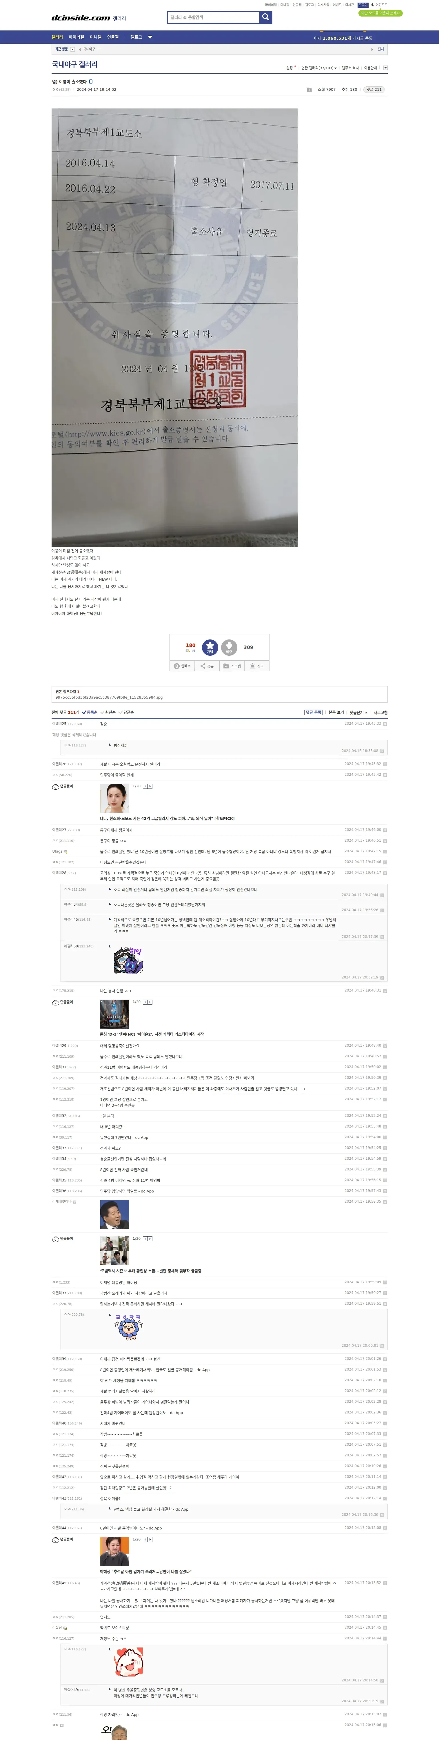Open the 미니갤 nav tab
Viewport: 439px width, 1740px height.
(x=96, y=37)
